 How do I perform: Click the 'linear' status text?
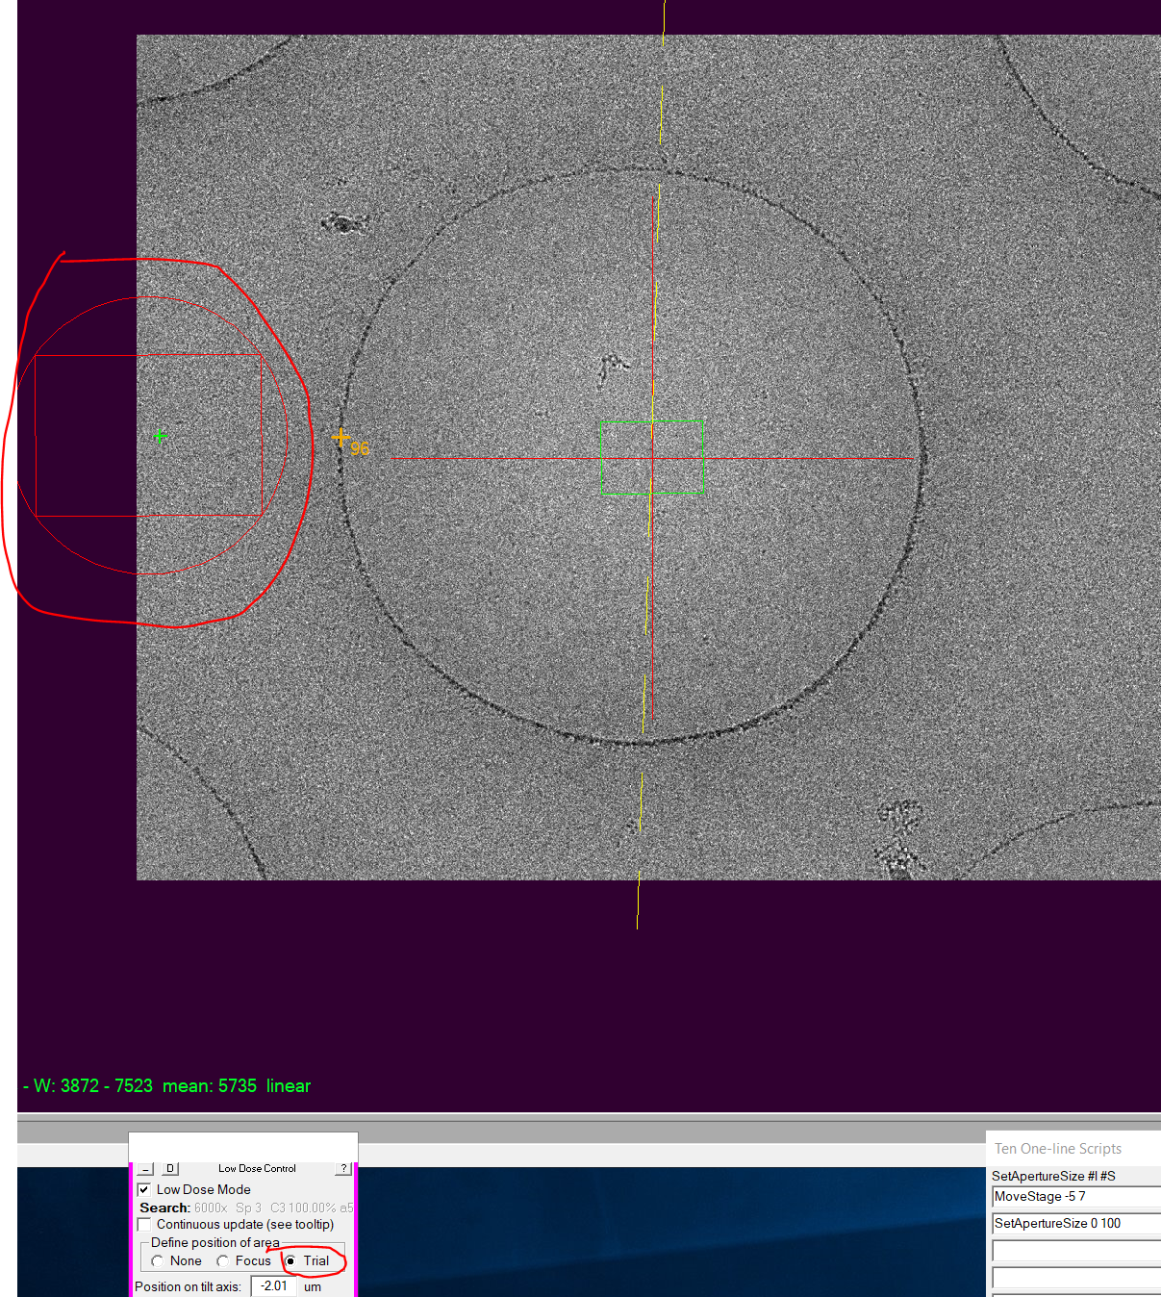(x=289, y=1085)
